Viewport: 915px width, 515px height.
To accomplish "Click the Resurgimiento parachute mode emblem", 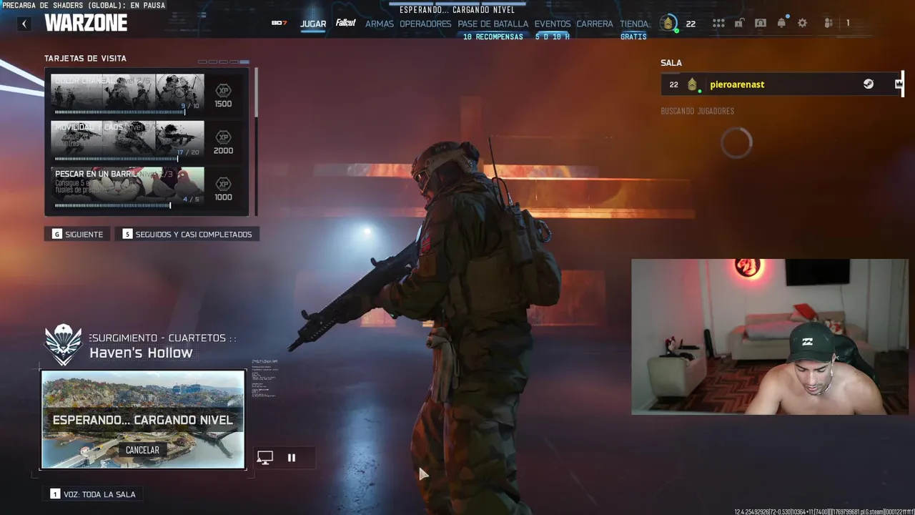I will click(x=63, y=344).
